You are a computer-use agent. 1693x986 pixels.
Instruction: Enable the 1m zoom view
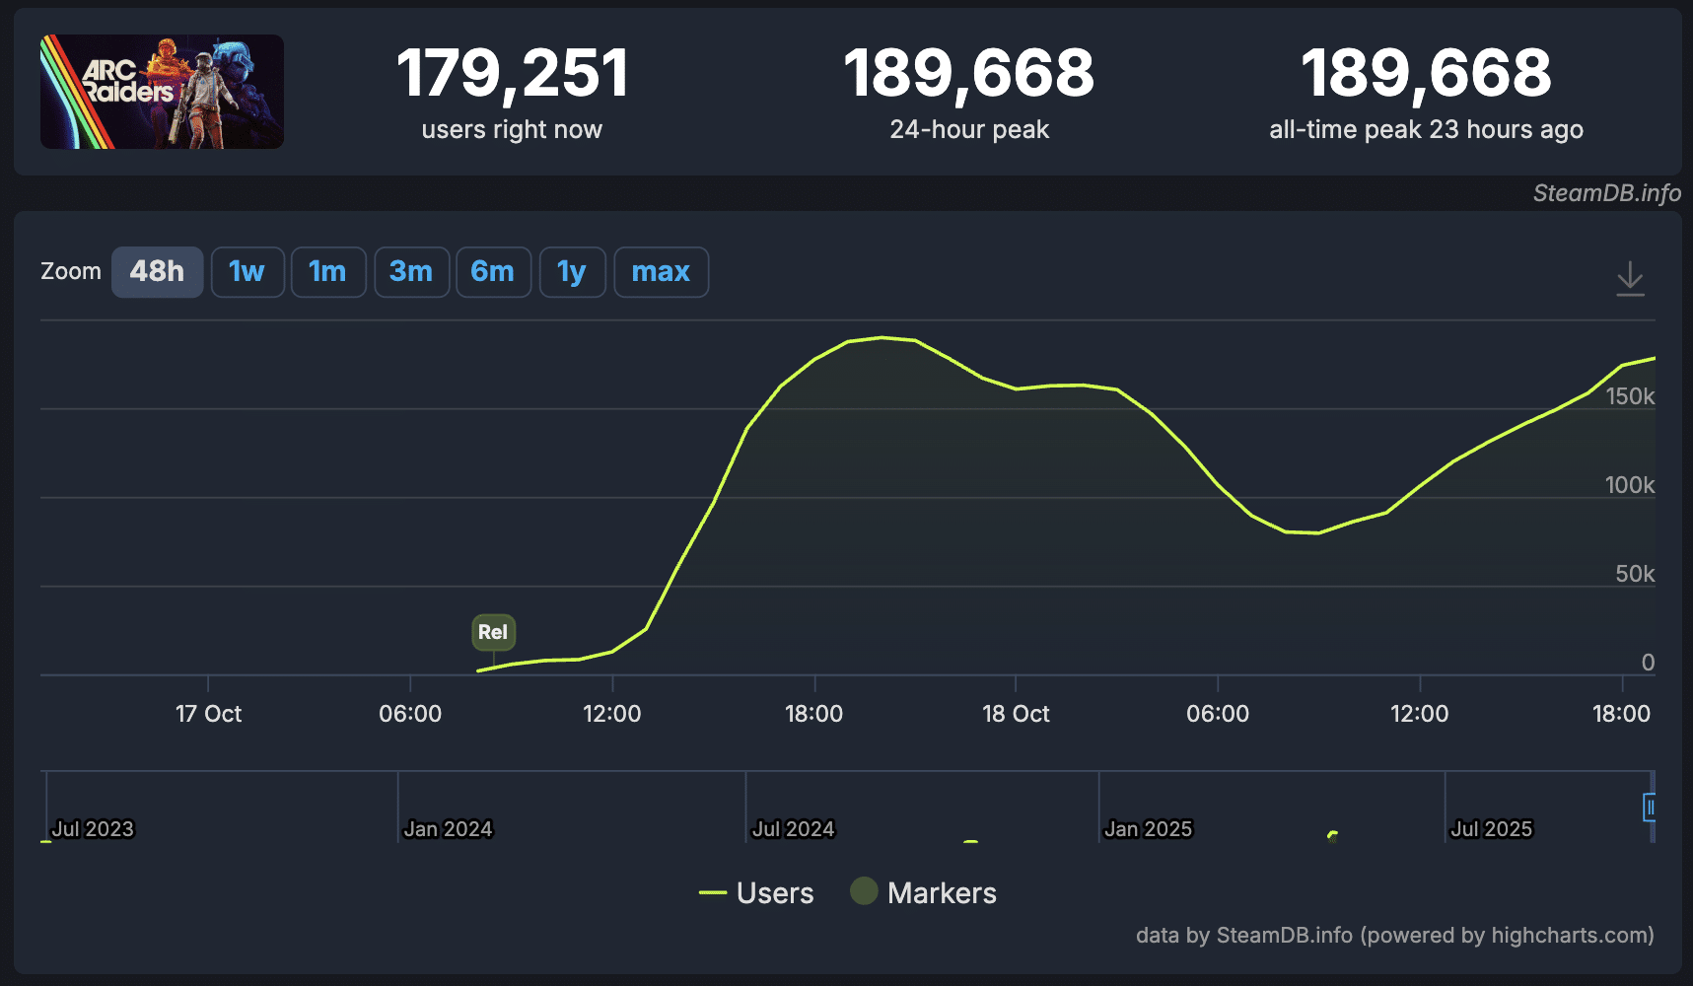[328, 271]
